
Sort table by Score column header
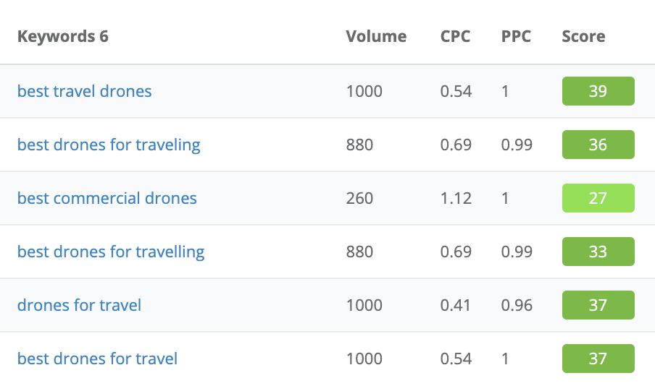583,36
